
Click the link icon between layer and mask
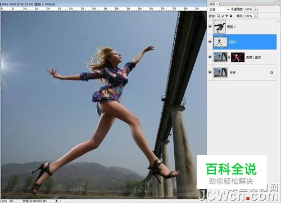pos(229,57)
